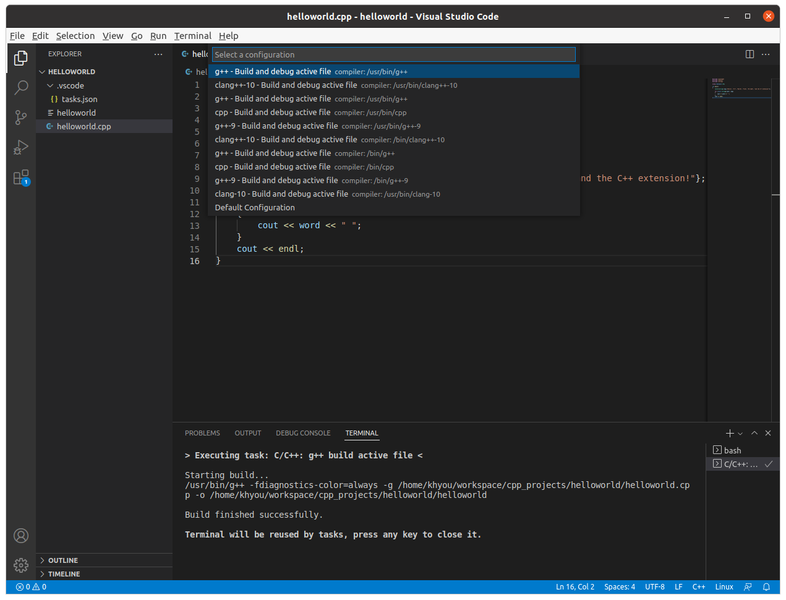This screenshot has width=786, height=600.
Task: Click the notifications bell in status bar
Action: (767, 586)
